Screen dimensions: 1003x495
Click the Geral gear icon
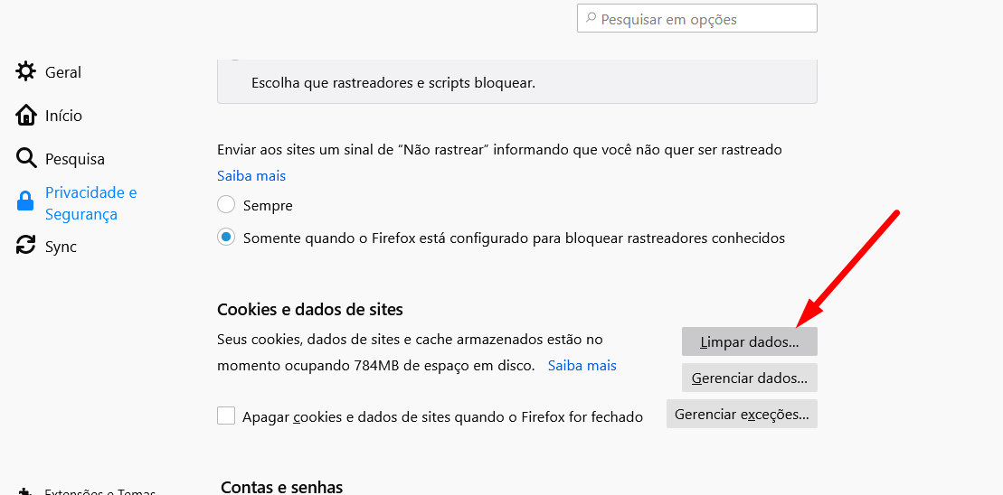coord(26,71)
